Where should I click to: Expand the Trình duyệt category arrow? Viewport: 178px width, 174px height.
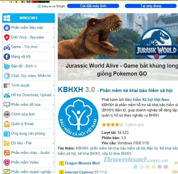(x=53, y=85)
